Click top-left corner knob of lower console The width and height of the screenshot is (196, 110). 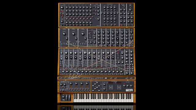point(61,84)
